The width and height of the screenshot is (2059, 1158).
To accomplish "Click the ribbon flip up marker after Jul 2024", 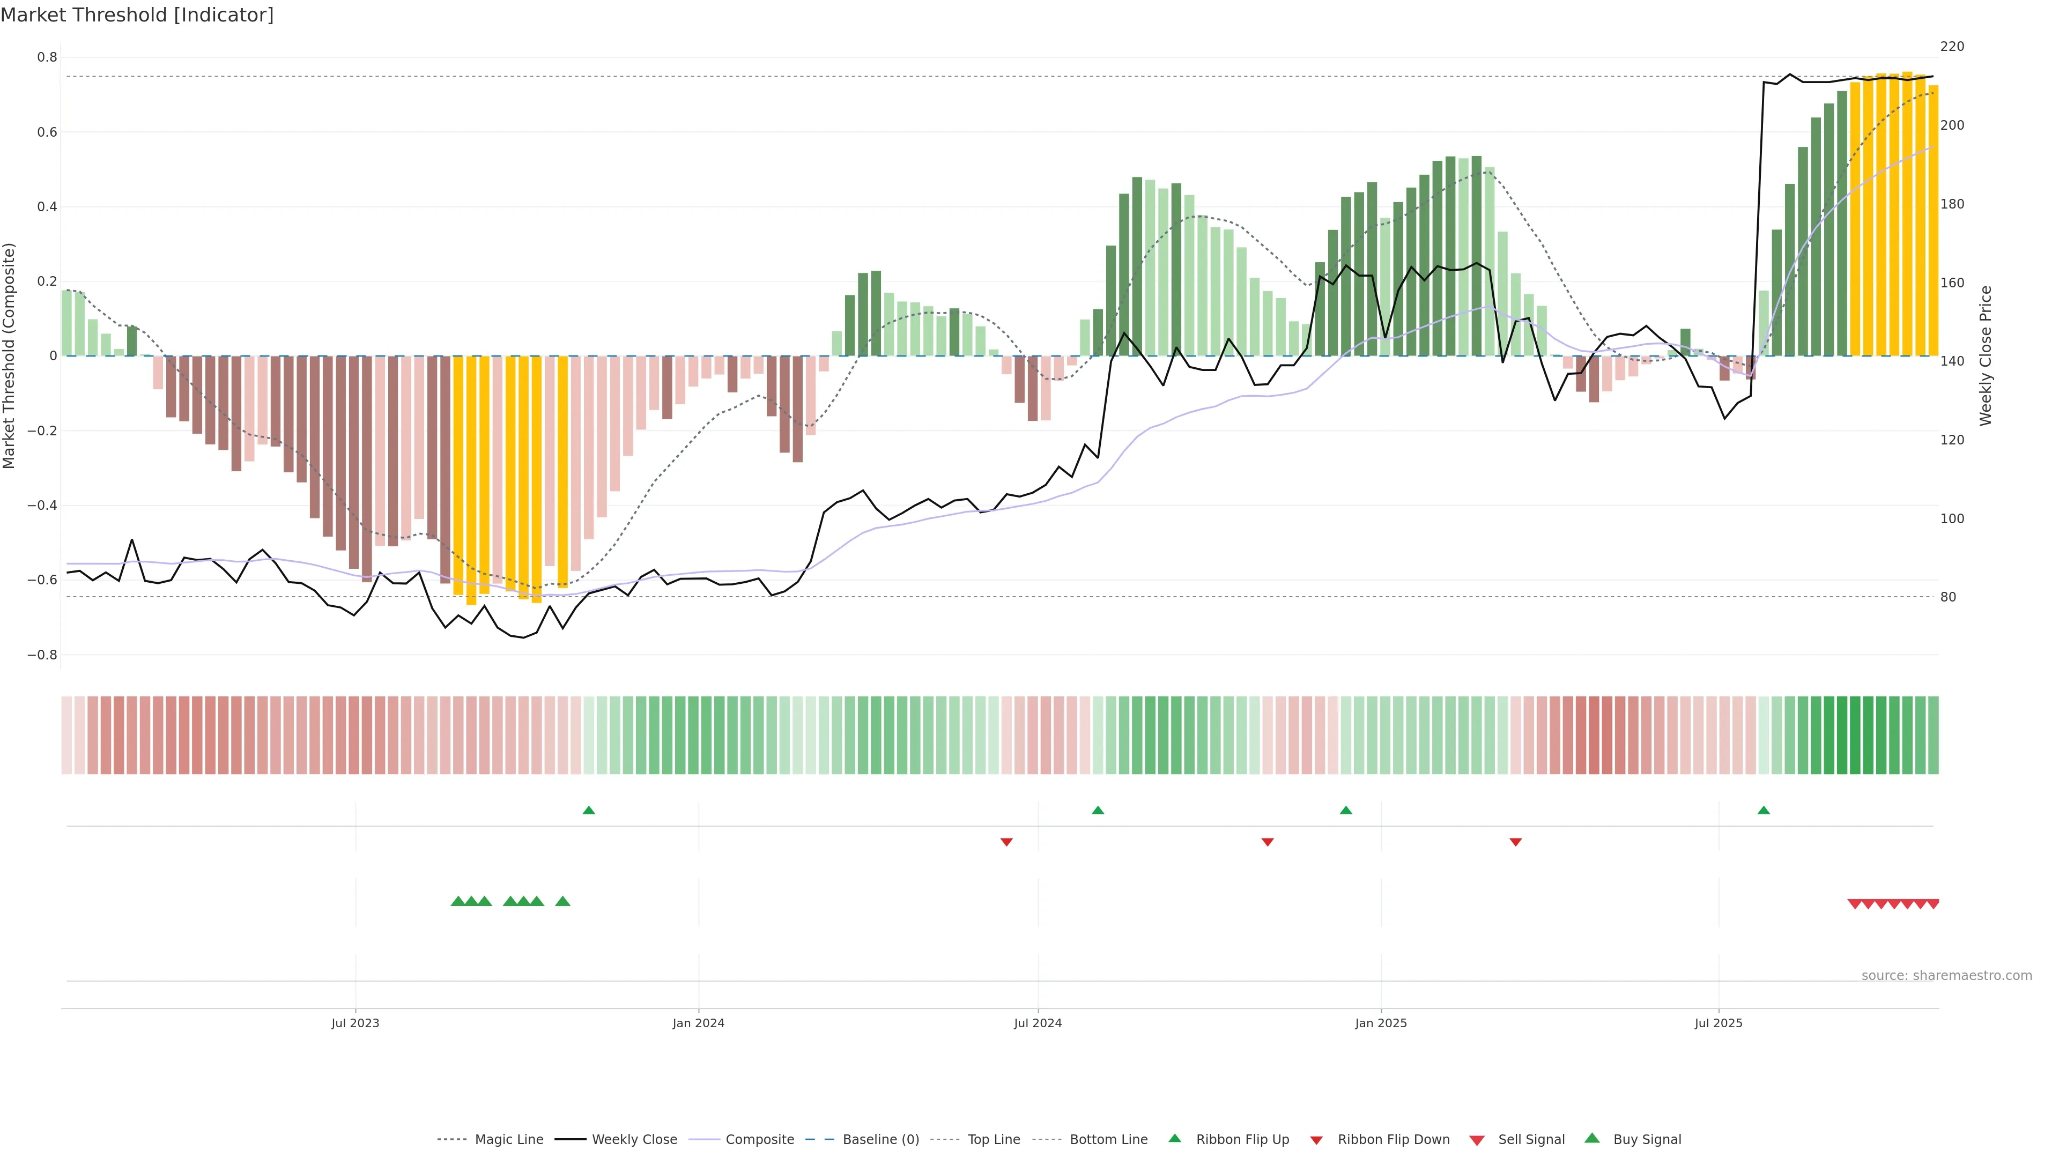I will [x=1098, y=811].
